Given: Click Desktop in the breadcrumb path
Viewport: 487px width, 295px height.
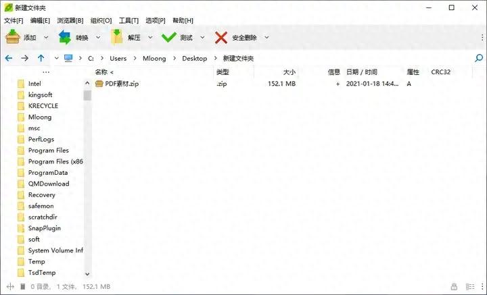Looking at the screenshot, I should click(194, 58).
